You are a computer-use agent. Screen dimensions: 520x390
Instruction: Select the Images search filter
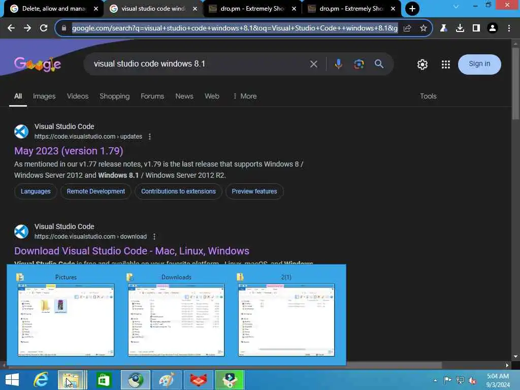tap(44, 96)
